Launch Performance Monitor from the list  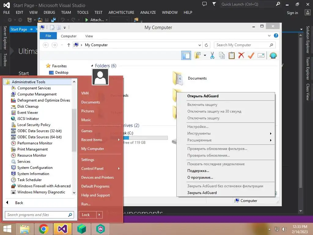(35, 143)
